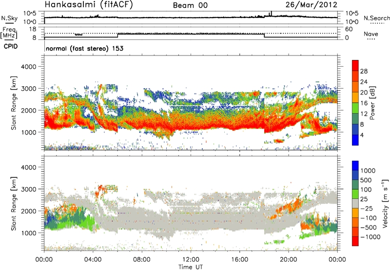The height and width of the screenshot is (270, 390).
Task: Click the date 26/Mar/2012
Action: tap(312, 4)
